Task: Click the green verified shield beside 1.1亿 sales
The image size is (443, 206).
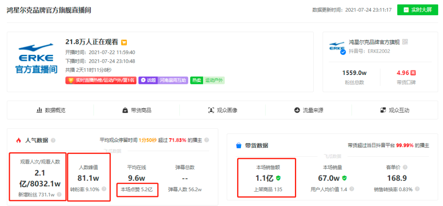Action: click(278, 178)
